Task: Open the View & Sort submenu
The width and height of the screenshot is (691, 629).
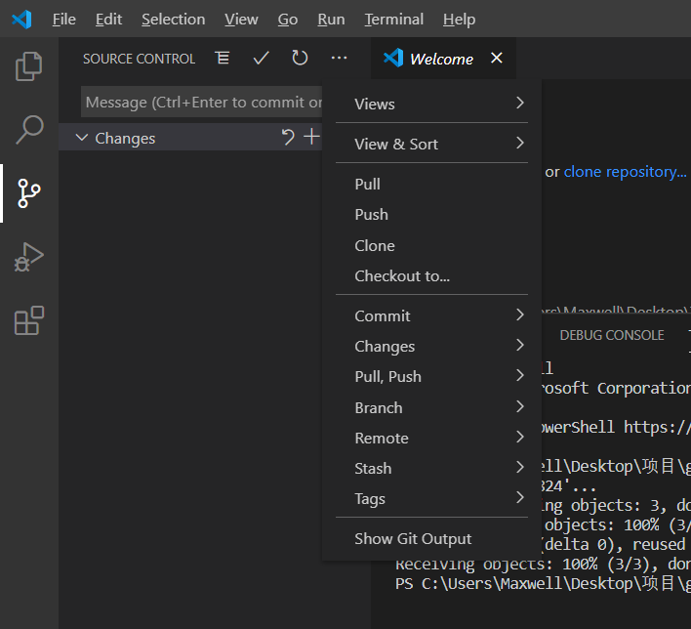Action: point(431,144)
